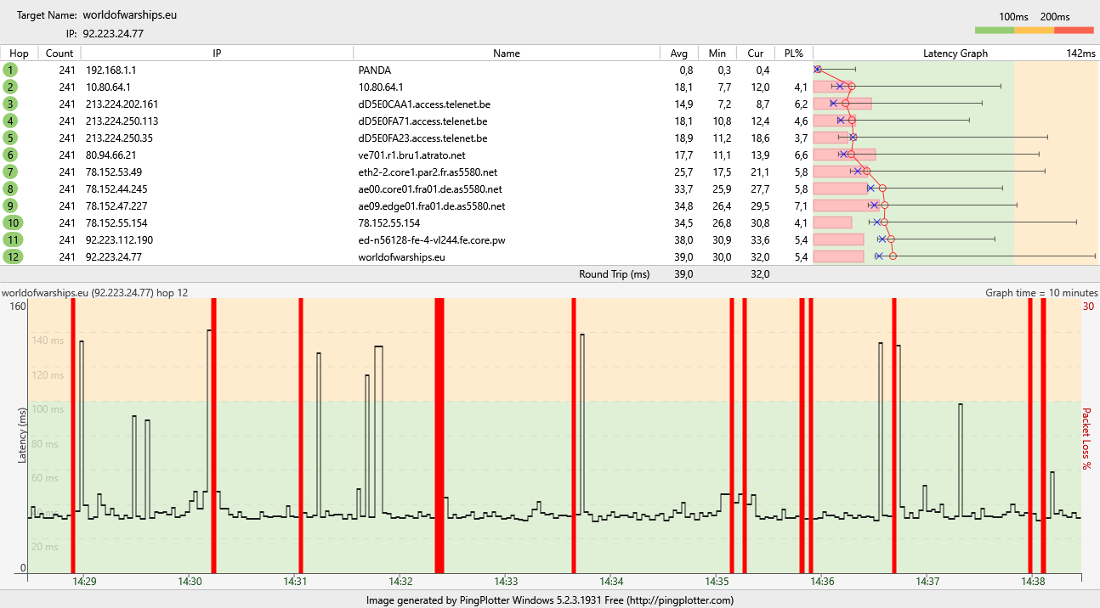The width and height of the screenshot is (1100, 608).
Task: Click the Graph time = 10 minutes label
Action: pyautogui.click(x=1029, y=293)
